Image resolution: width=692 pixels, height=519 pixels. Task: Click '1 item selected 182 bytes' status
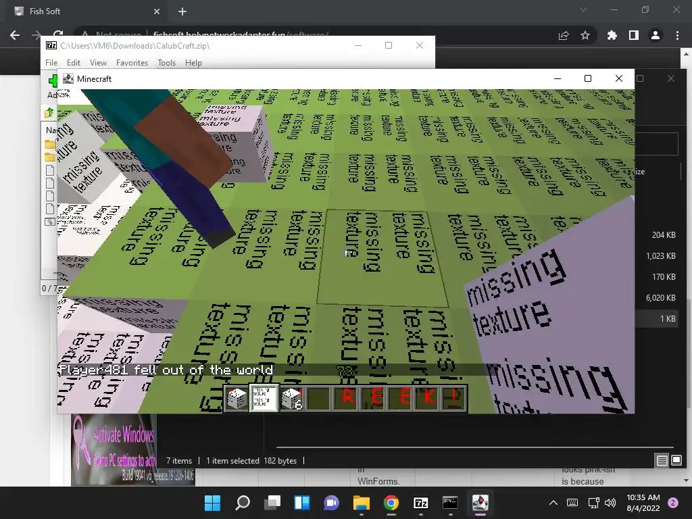coord(251,461)
